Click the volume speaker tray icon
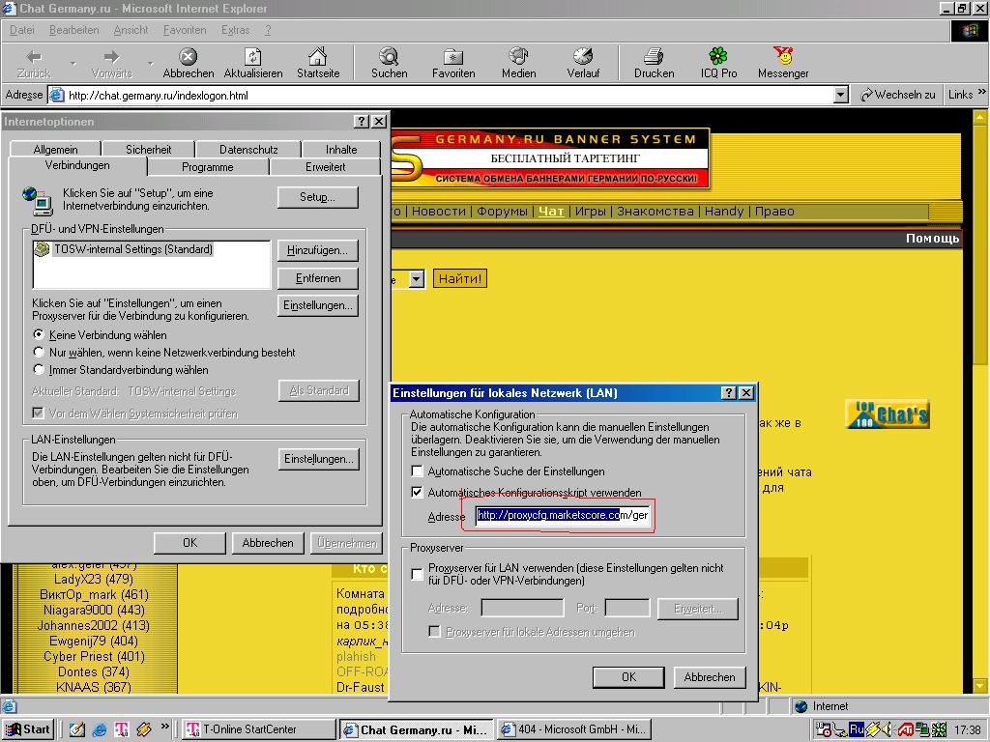The width and height of the screenshot is (990, 742). coord(888,729)
